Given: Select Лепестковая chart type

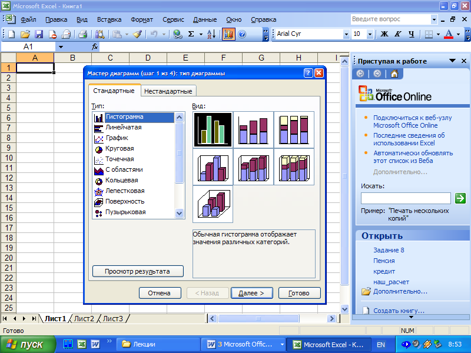Looking at the screenshot, I should 125,191.
